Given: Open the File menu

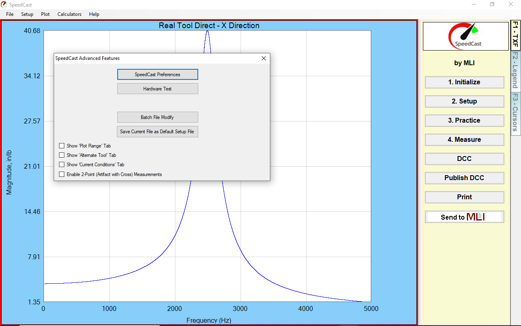Looking at the screenshot, I should (10, 14).
